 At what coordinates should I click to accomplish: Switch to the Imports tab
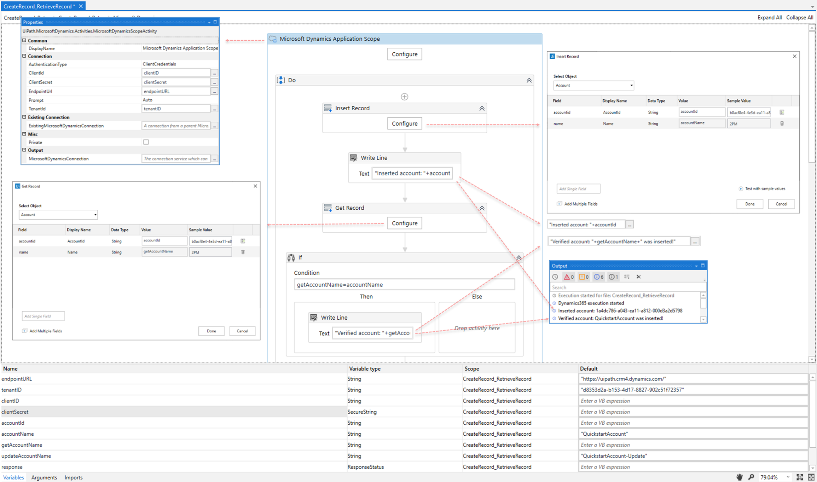(73, 477)
